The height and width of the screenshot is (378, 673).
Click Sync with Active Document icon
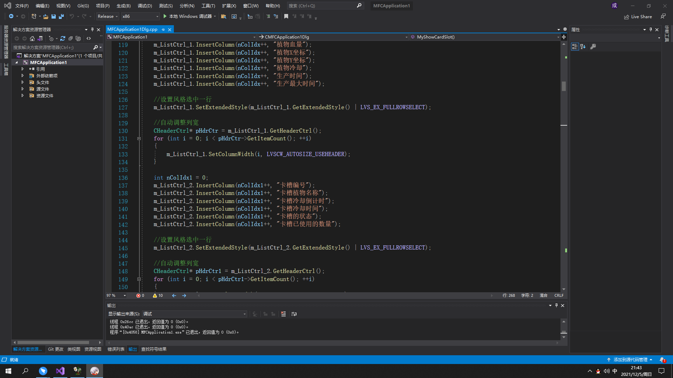pos(62,38)
